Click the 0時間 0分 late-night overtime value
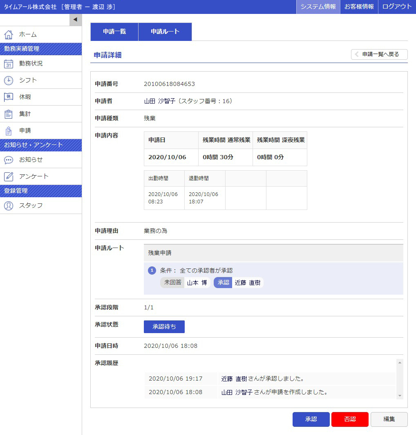 click(x=270, y=157)
